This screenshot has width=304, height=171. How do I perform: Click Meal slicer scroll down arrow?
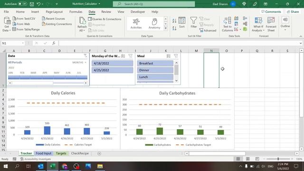click(x=176, y=81)
